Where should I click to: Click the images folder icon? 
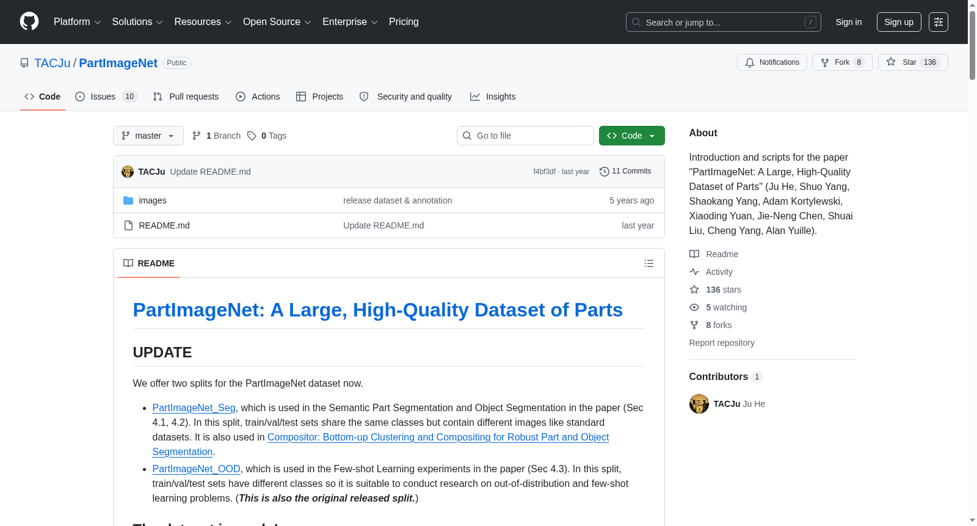tap(128, 200)
